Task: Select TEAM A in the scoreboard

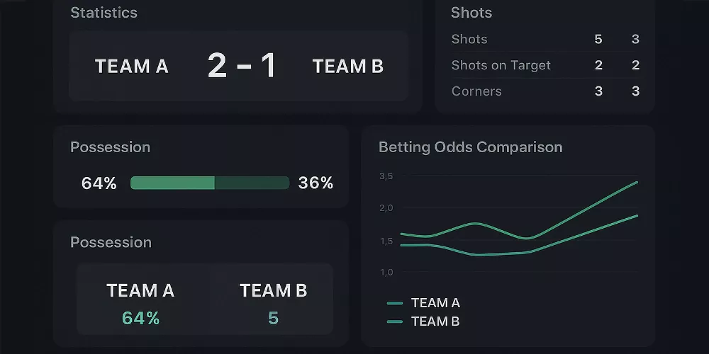Action: tap(131, 67)
